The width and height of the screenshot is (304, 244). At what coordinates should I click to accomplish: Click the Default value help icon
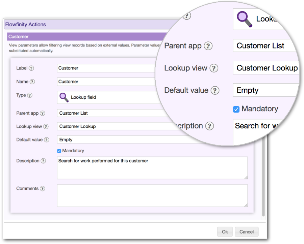(x=47, y=140)
